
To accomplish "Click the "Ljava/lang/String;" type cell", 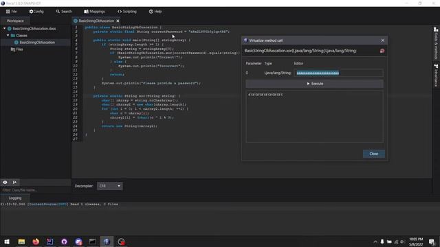I will tap(278, 73).
